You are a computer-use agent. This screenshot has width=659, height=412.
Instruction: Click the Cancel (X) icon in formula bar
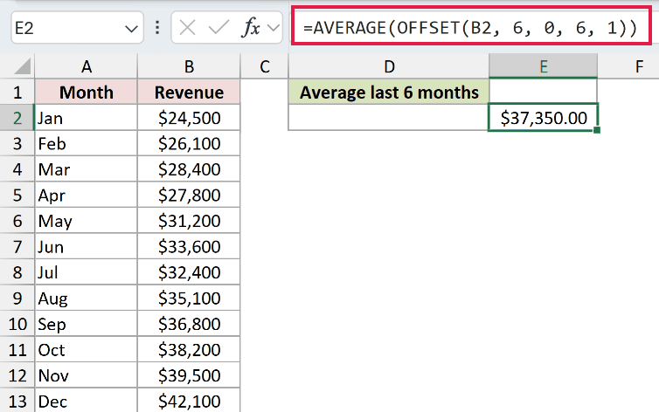[187, 28]
